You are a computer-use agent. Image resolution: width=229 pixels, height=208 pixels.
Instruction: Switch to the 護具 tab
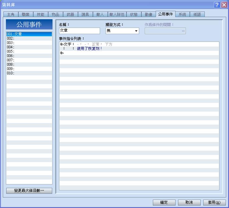tap(85, 14)
